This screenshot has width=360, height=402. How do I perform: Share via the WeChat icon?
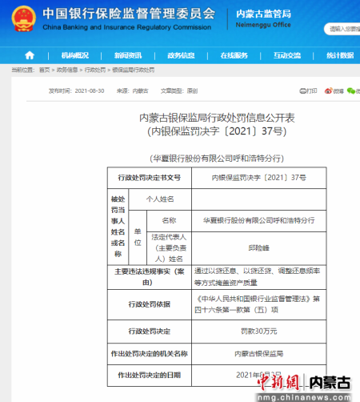point(351,91)
